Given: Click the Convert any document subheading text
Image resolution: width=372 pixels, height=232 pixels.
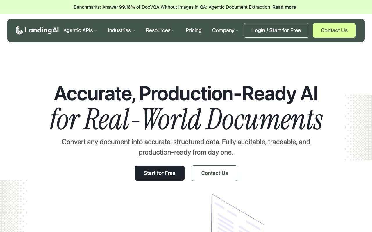Looking at the screenshot, I should 186,147.
